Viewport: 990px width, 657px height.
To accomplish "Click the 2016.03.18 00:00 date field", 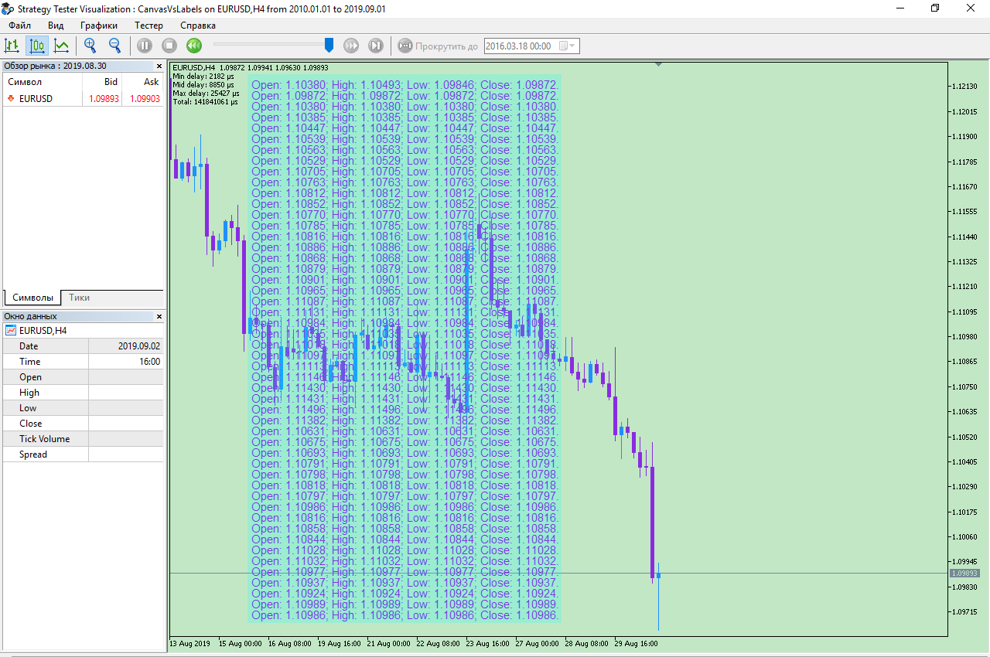I will point(517,46).
